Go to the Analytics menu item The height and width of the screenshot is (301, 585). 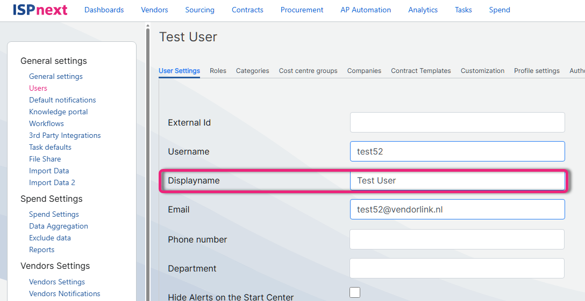[x=423, y=10]
